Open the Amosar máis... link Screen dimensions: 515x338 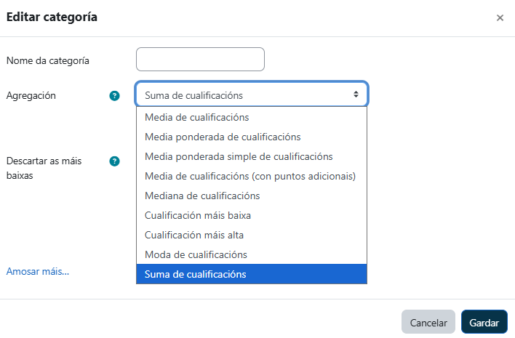coord(38,271)
